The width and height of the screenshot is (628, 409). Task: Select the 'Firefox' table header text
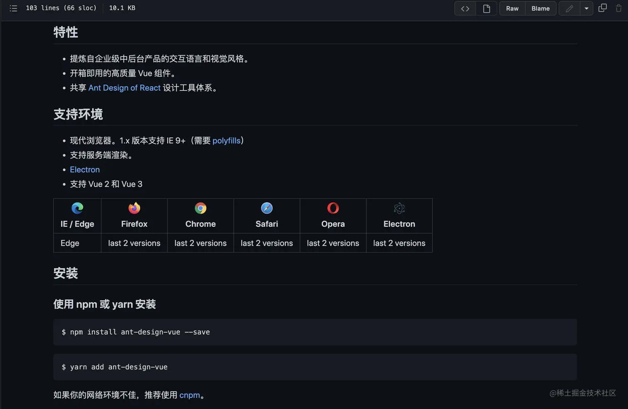[134, 224]
